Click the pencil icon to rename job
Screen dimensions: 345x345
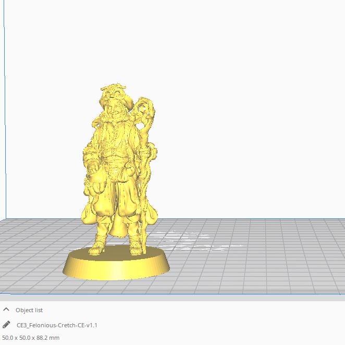[7, 325]
